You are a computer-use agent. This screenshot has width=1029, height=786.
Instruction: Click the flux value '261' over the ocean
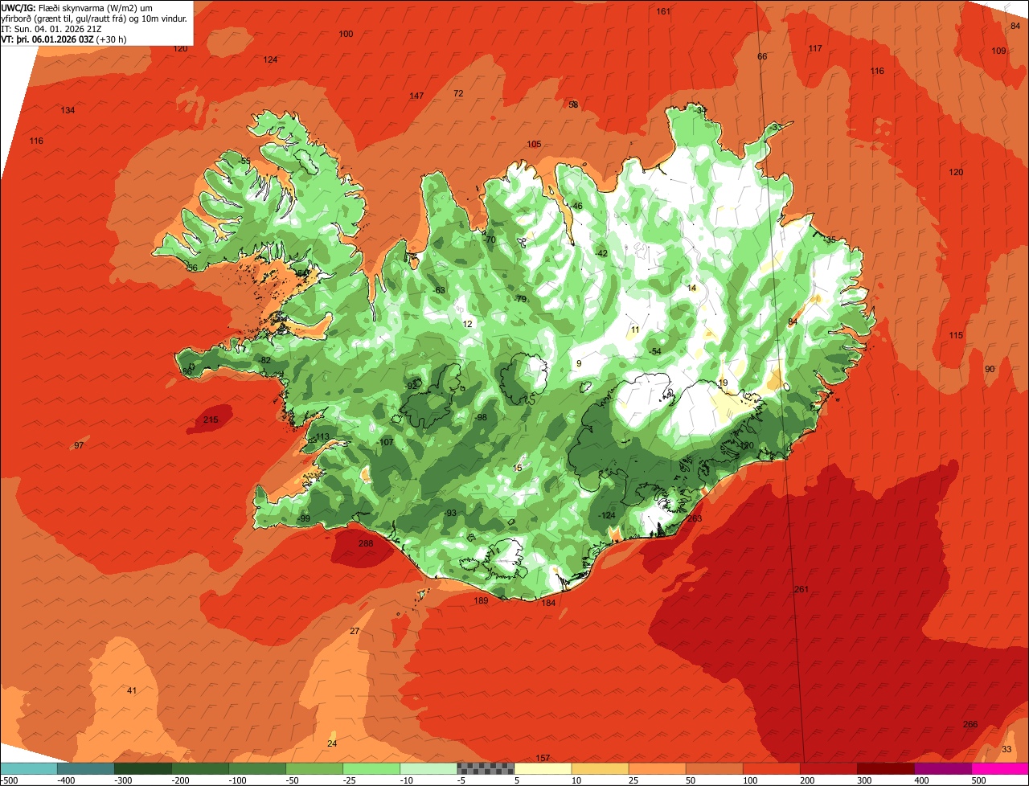(801, 590)
